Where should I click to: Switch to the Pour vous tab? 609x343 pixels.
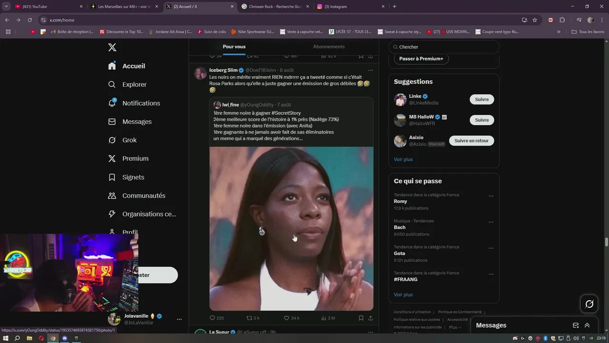(x=234, y=47)
